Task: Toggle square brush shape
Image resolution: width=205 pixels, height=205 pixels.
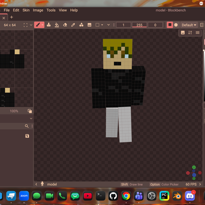Action: (170, 25)
